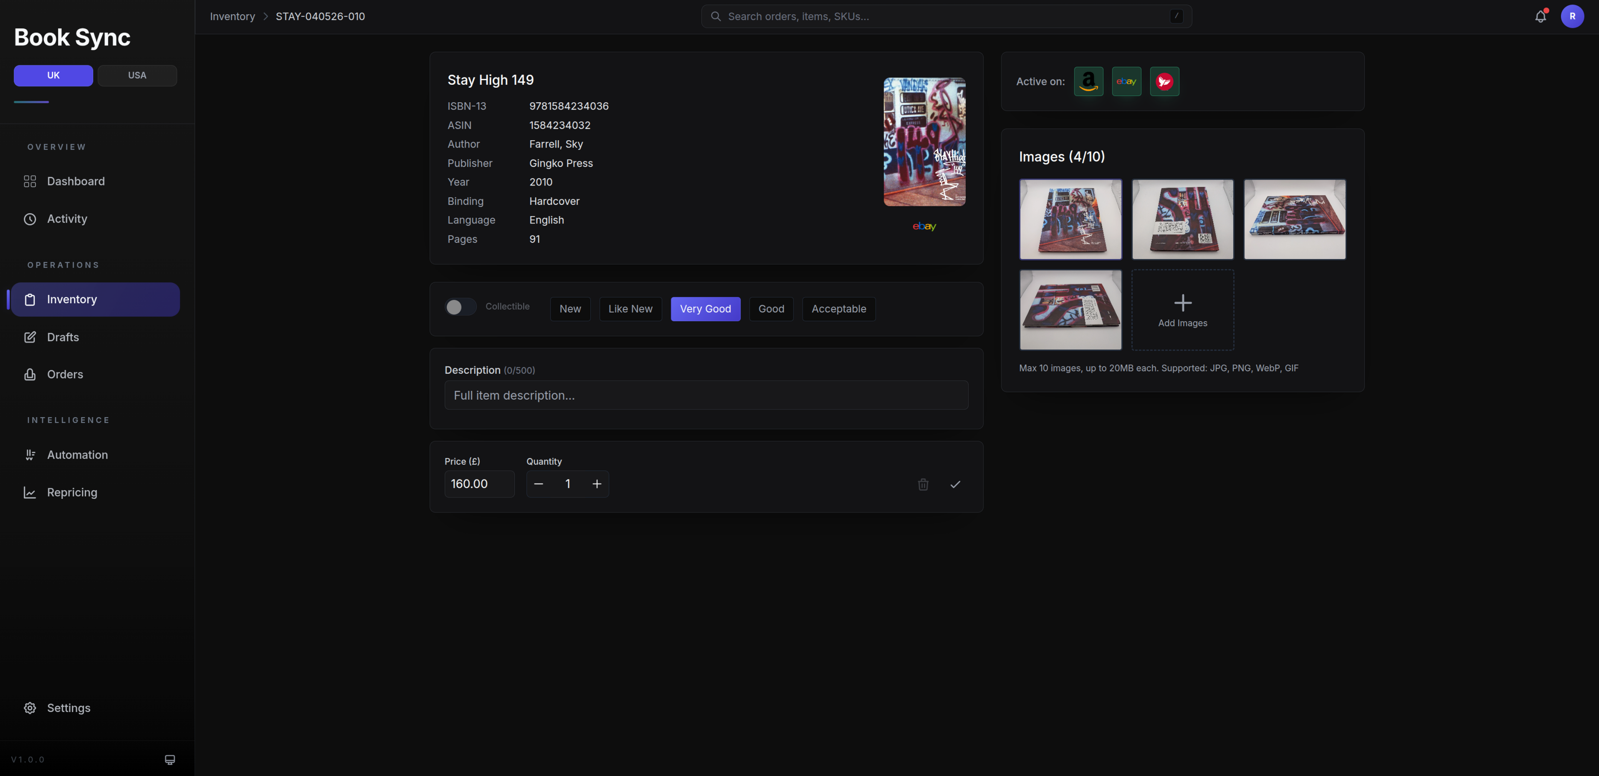Click the Amazon marketplace icon under Active on

pos(1088,81)
